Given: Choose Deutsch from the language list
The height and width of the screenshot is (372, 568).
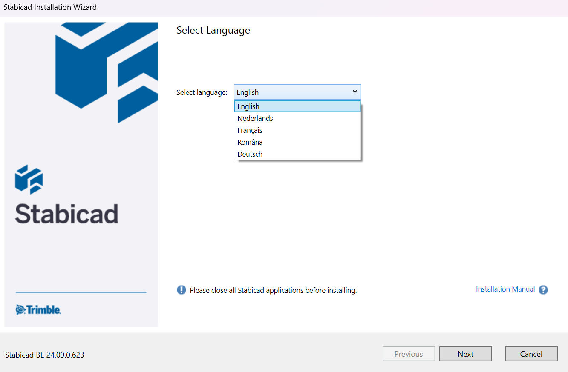Looking at the screenshot, I should [297, 154].
